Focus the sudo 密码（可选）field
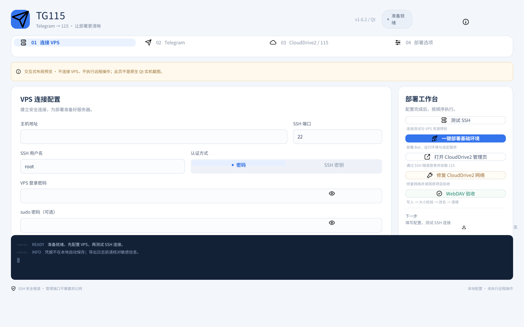This screenshot has height=327, width=524. coord(201,225)
